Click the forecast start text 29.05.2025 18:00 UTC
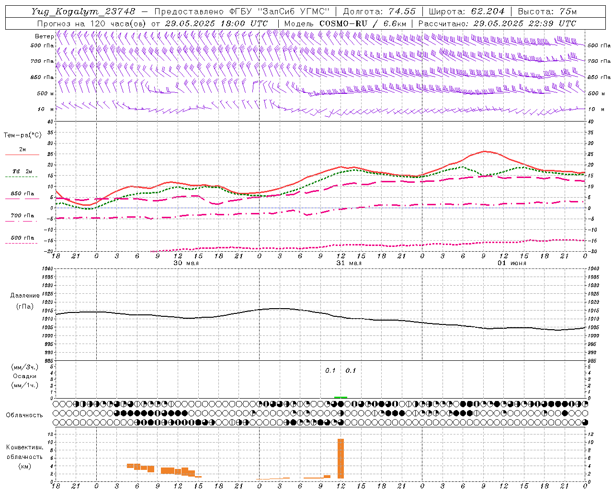Viewport: 613px width, 490px height. [216, 23]
